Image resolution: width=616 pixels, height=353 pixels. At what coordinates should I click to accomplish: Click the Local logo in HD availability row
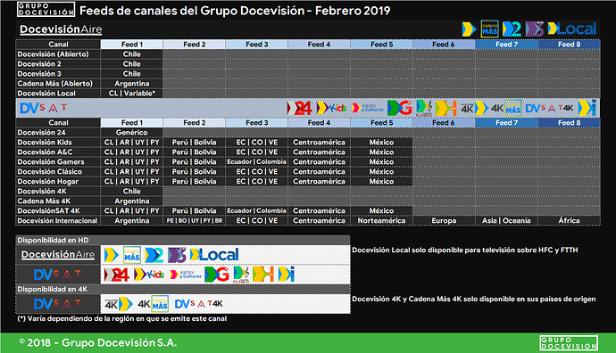[214, 255]
